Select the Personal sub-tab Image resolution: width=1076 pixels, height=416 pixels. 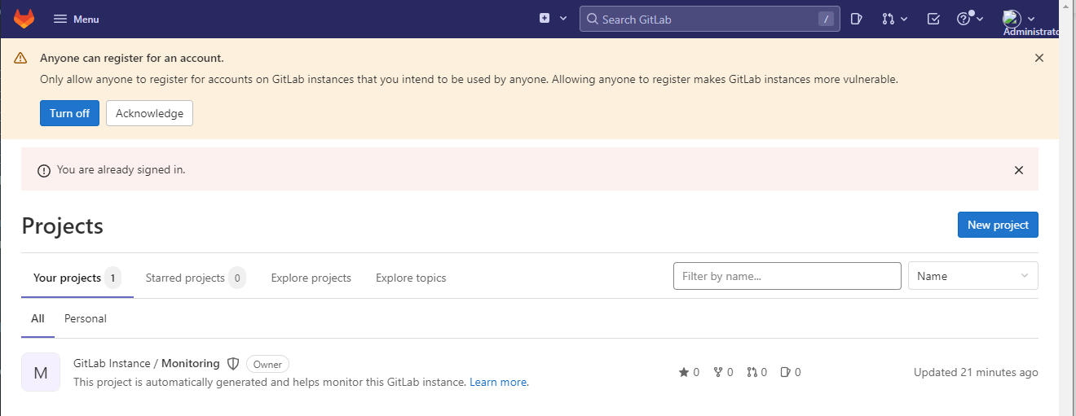click(x=86, y=318)
